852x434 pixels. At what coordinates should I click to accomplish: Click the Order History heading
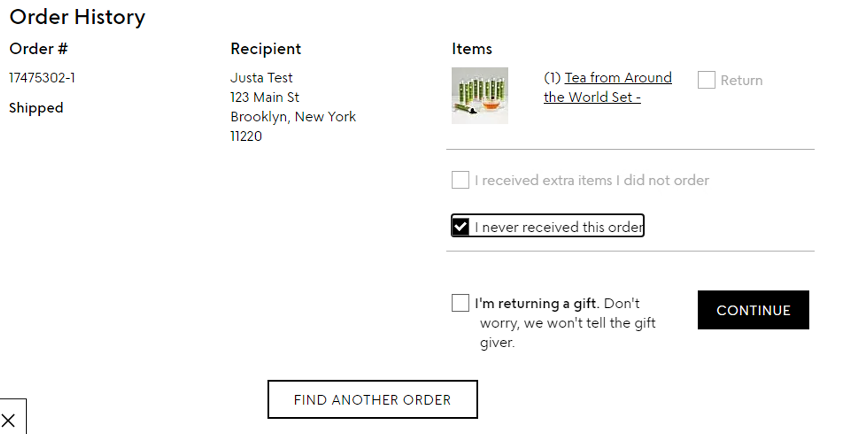[77, 17]
